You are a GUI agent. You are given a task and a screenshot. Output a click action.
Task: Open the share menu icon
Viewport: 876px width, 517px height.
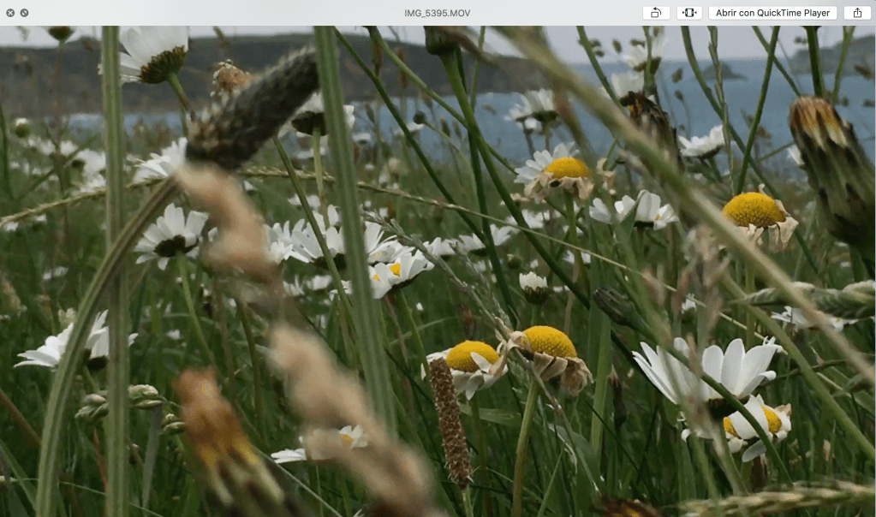coord(857,13)
